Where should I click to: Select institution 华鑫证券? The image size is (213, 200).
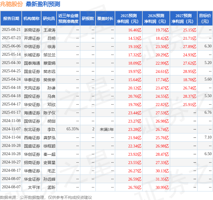32,171
